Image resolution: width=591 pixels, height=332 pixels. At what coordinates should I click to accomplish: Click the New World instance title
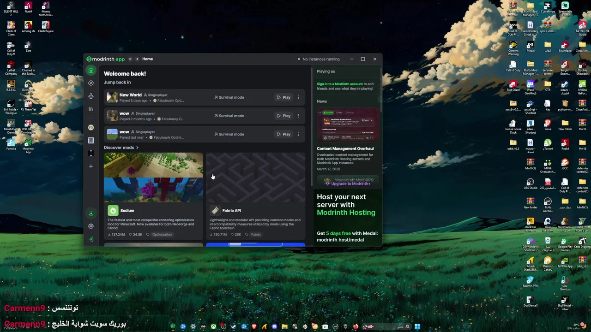[131, 95]
